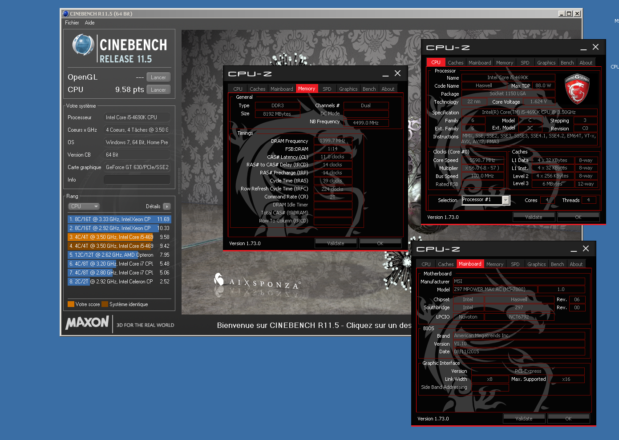619x440 pixels.
Task: Click the MAXON logo
Action: click(x=87, y=323)
